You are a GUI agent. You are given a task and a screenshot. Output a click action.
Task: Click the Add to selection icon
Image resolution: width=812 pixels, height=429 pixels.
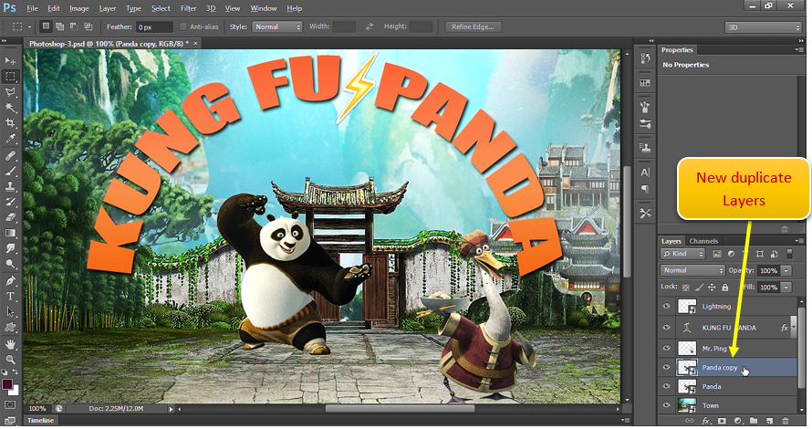pyautogui.click(x=60, y=26)
